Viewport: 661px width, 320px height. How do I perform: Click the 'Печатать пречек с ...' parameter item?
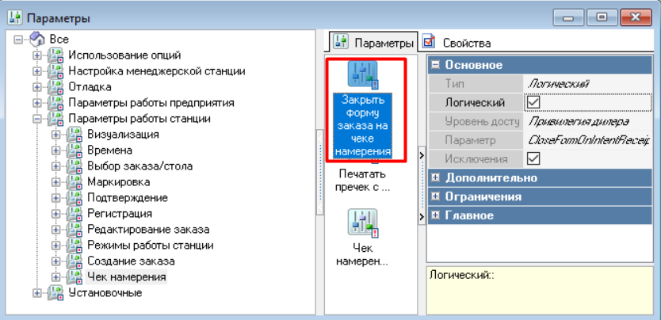point(362,180)
